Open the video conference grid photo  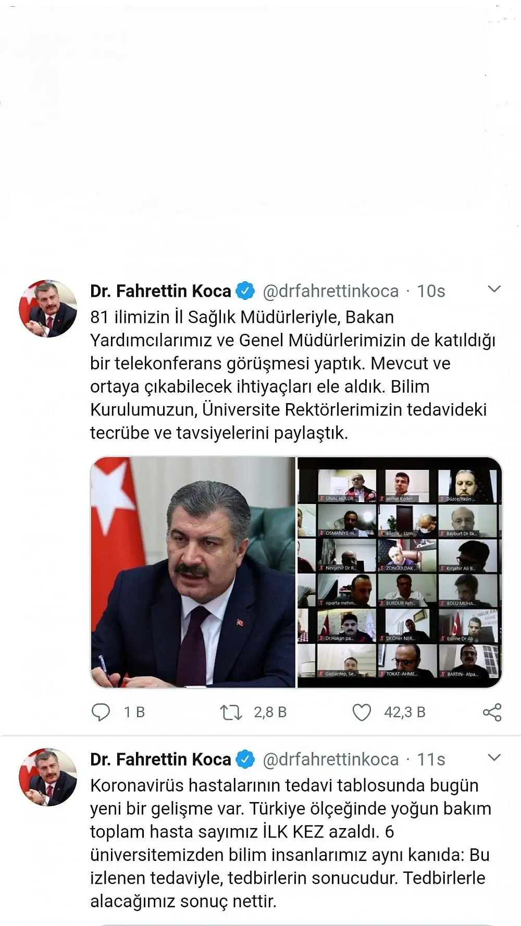(400, 572)
